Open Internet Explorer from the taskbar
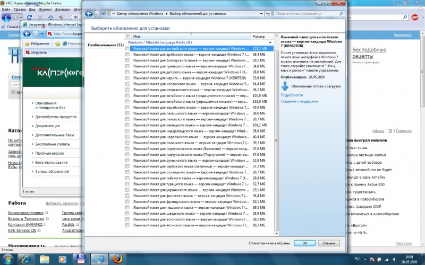The width and height of the screenshot is (425, 265). 26,259
